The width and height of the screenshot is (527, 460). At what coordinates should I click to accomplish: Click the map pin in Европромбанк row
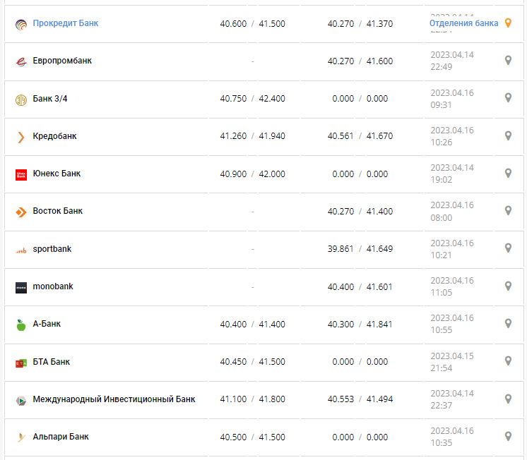pos(507,61)
